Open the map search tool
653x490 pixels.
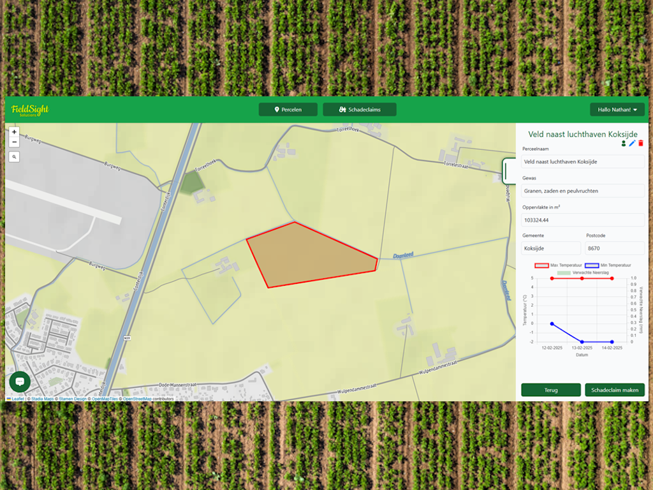(x=14, y=156)
